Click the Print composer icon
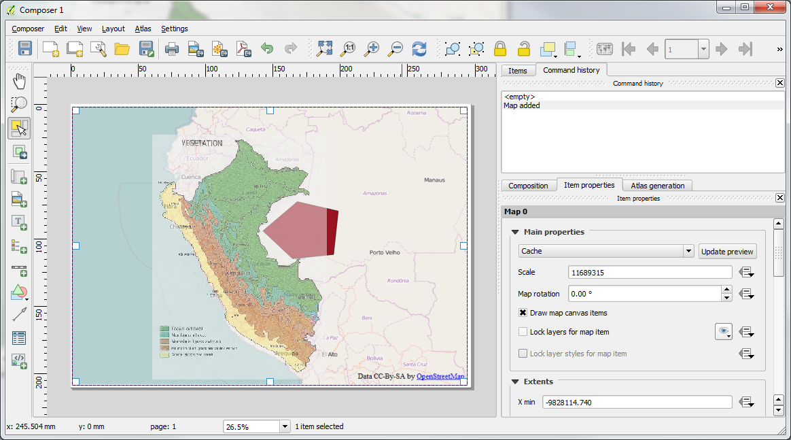The height and width of the screenshot is (440, 791). (172, 49)
